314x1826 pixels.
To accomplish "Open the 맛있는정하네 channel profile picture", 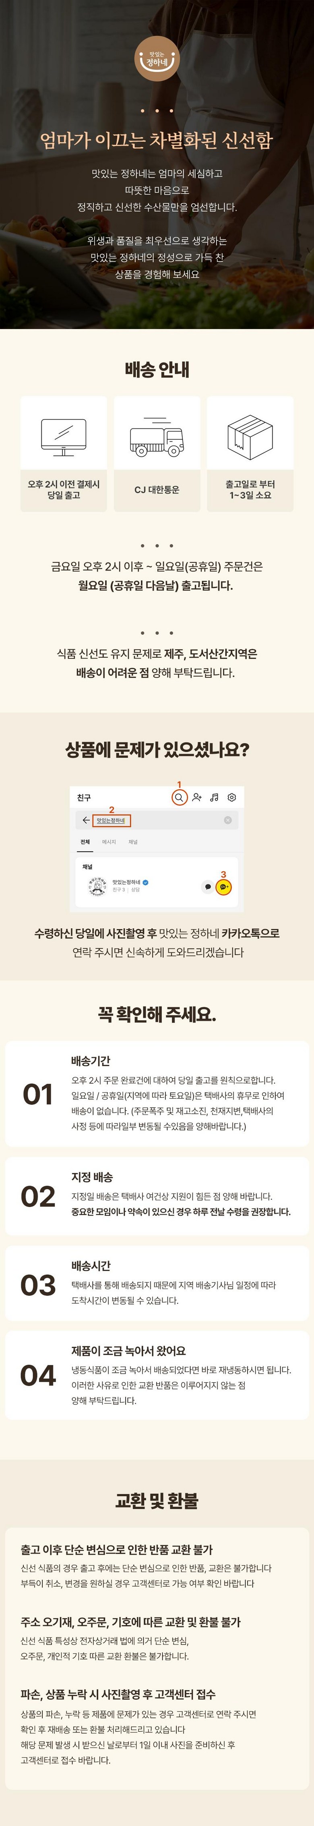I will [97, 886].
